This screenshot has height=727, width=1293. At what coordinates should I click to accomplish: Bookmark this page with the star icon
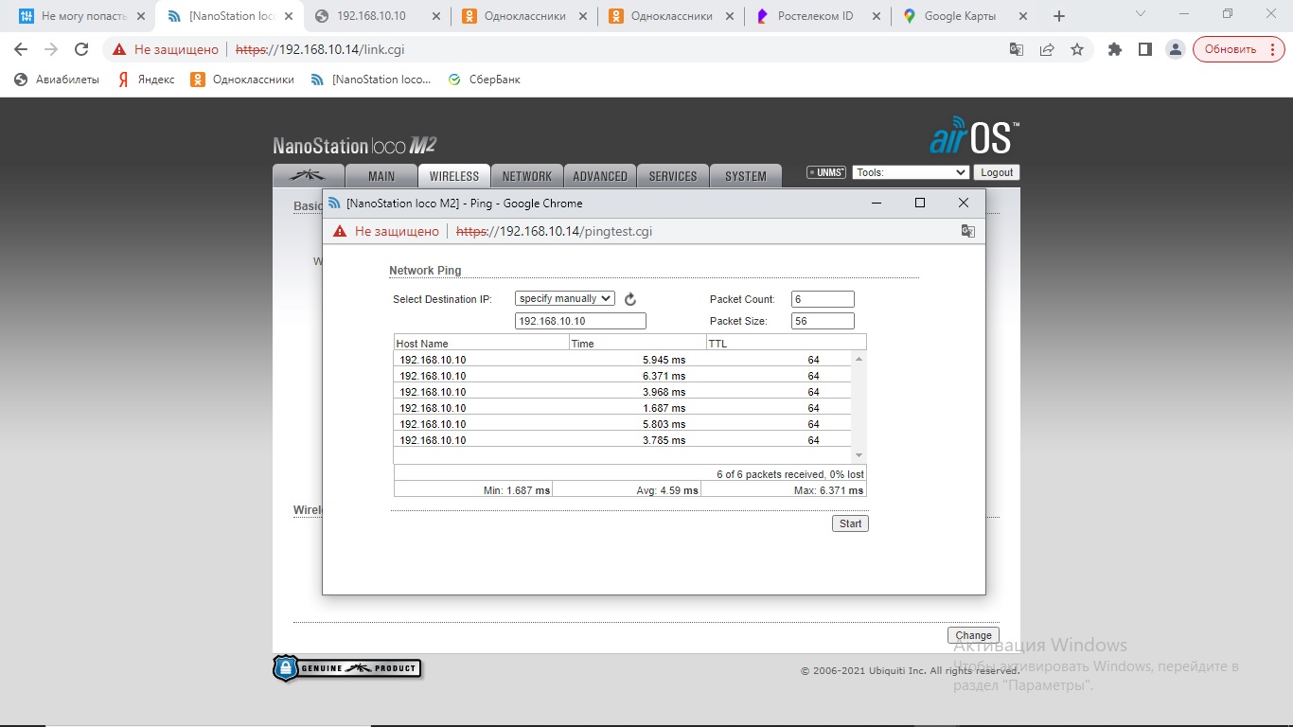(1077, 49)
